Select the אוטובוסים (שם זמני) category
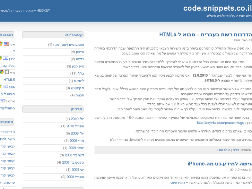 [69, 44]
